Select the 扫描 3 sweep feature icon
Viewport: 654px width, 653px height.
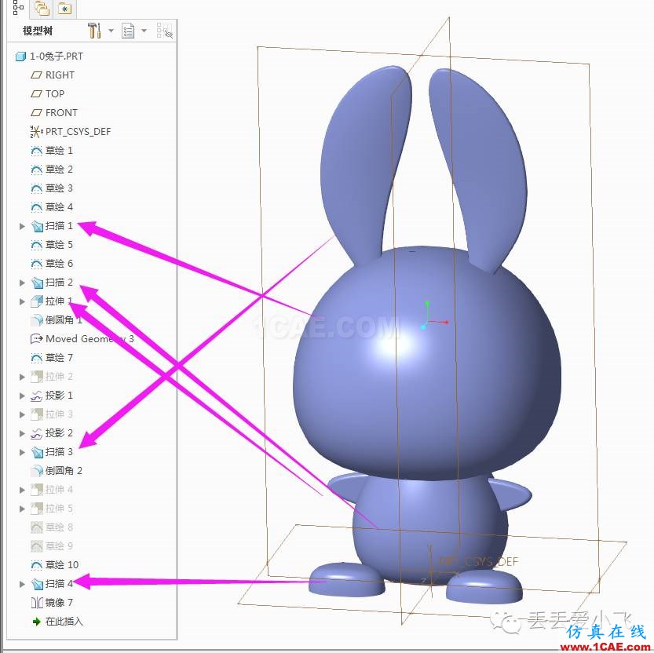pos(37,452)
